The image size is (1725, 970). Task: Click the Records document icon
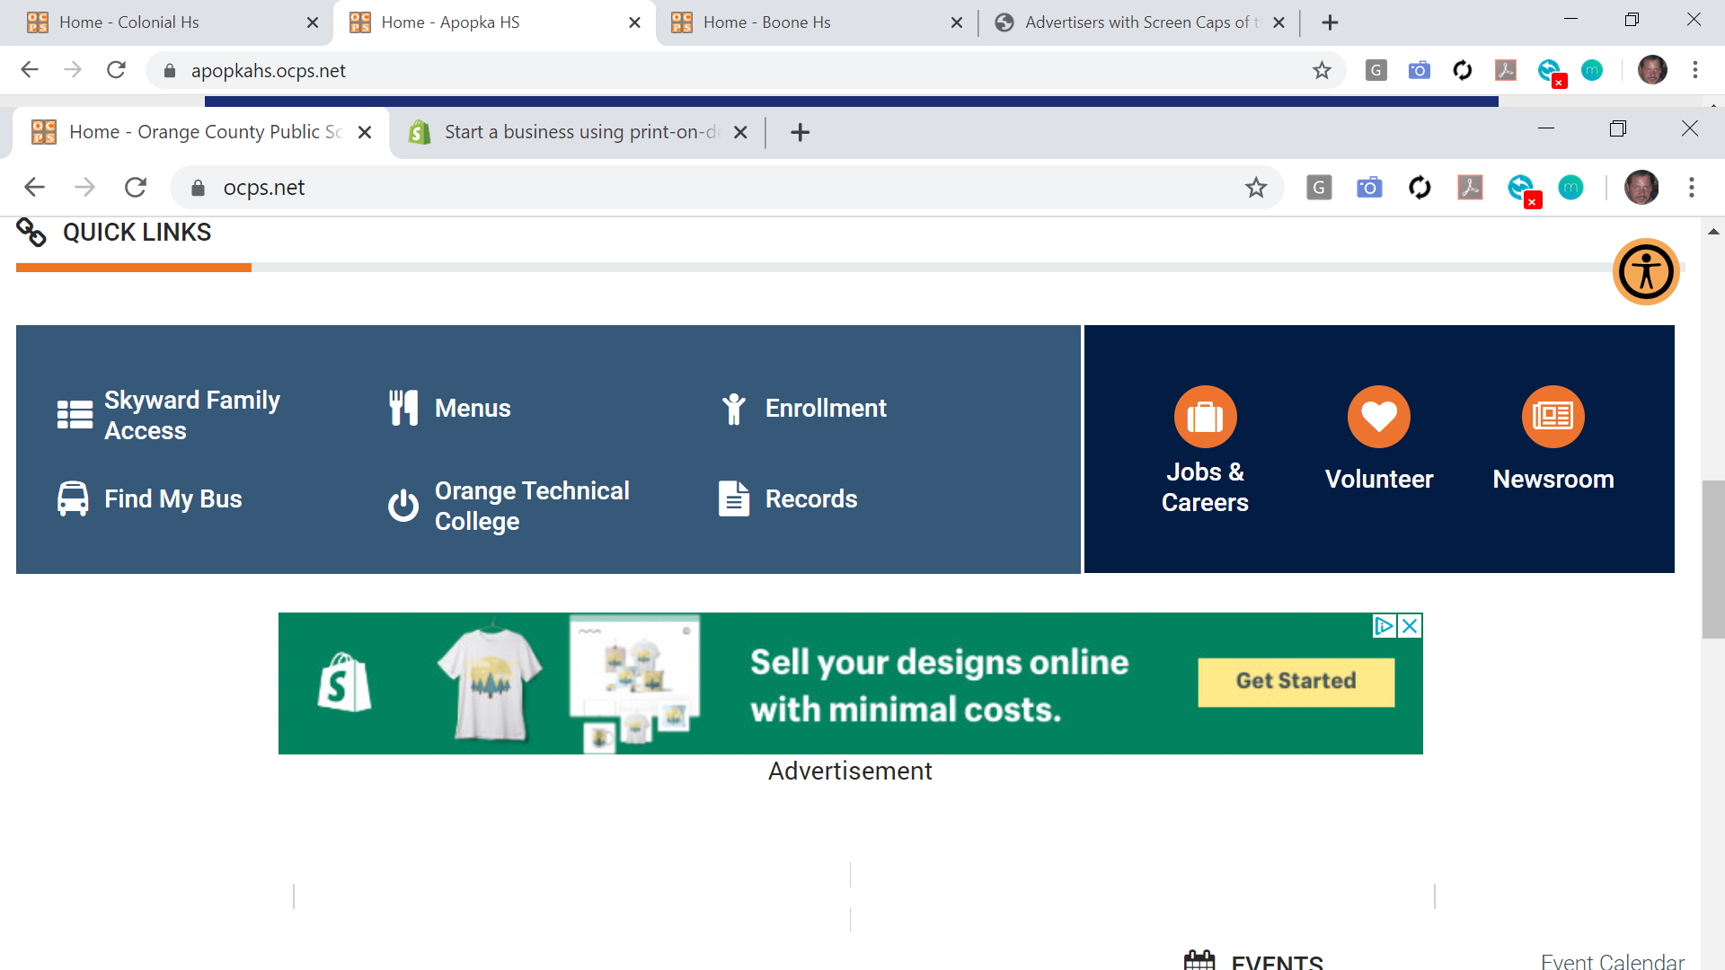pyautogui.click(x=734, y=498)
